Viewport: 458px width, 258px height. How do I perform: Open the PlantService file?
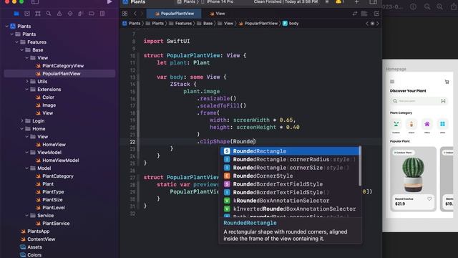coord(52,224)
